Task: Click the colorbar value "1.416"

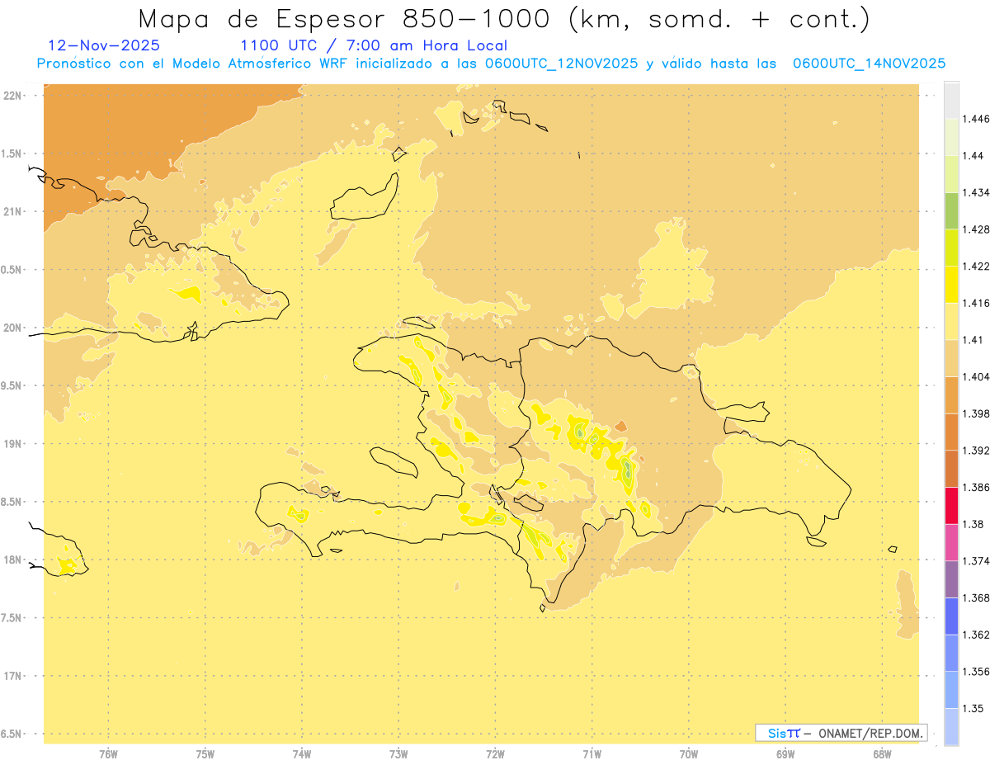Action: pos(976,303)
